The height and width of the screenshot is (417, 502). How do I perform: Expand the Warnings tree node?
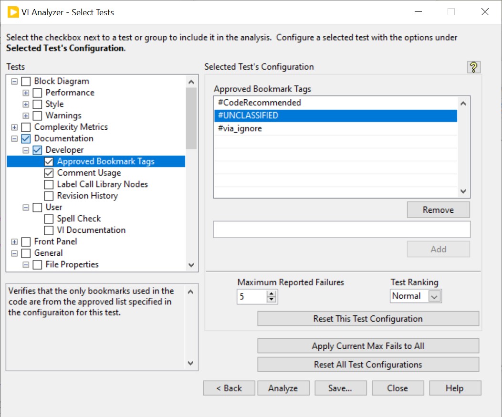click(x=26, y=115)
